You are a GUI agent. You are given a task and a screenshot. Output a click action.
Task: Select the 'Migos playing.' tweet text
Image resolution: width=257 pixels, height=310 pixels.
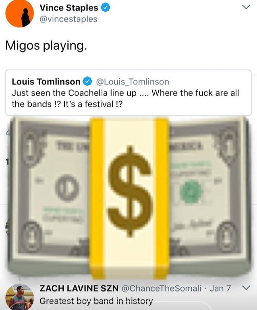pyautogui.click(x=46, y=46)
